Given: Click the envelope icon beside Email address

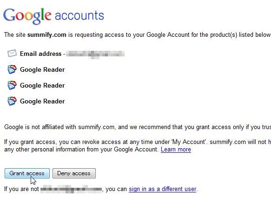Looking at the screenshot, I should [12, 54].
